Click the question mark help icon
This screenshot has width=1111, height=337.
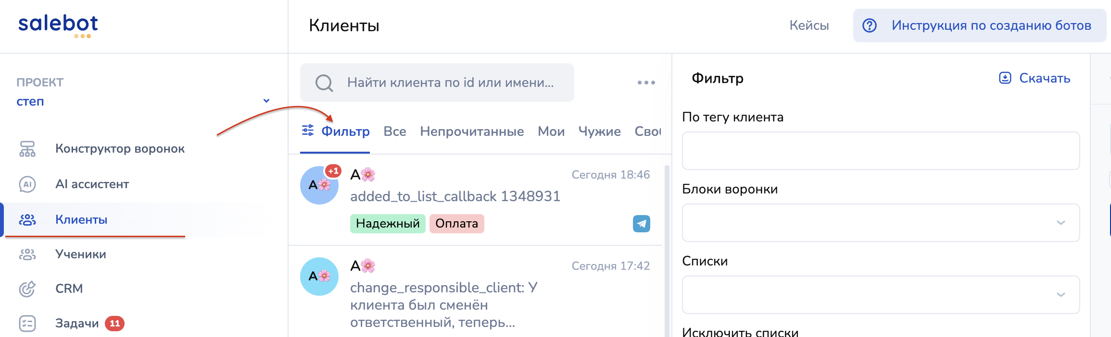869,25
